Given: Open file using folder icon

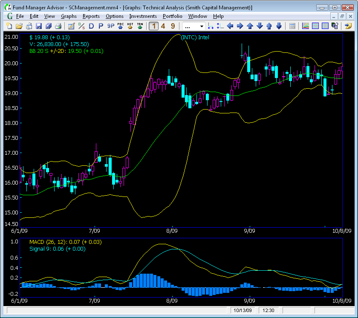Looking at the screenshot, I should point(19,26).
